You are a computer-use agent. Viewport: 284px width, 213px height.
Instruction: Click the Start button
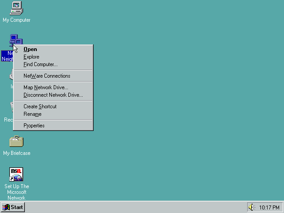[13, 207]
